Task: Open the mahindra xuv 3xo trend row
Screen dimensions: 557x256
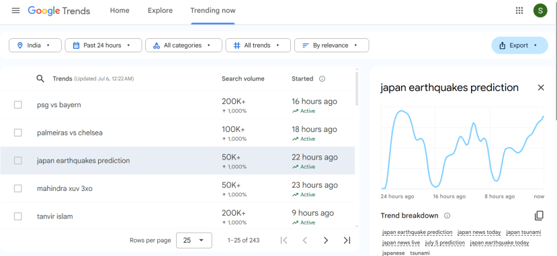Action: 177,188
